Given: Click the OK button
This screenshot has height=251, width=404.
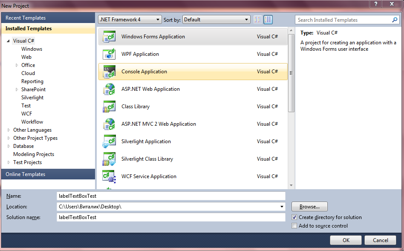Looking at the screenshot, I should coord(346,240).
